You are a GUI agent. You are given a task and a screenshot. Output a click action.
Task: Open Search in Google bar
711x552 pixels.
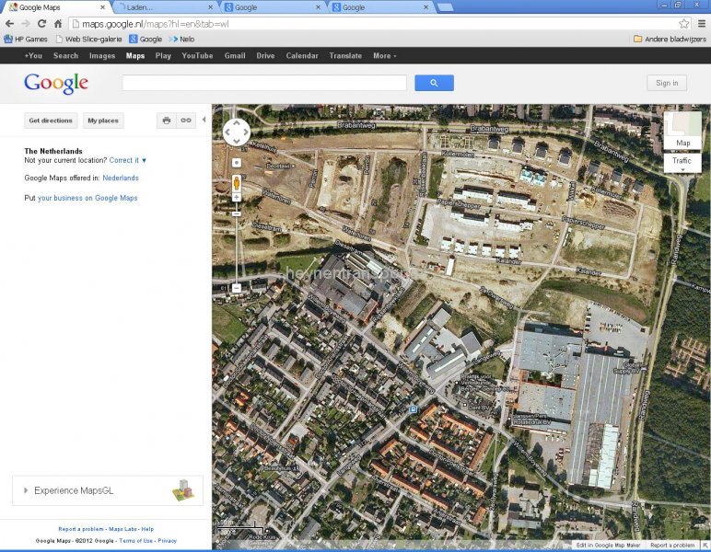click(x=65, y=56)
